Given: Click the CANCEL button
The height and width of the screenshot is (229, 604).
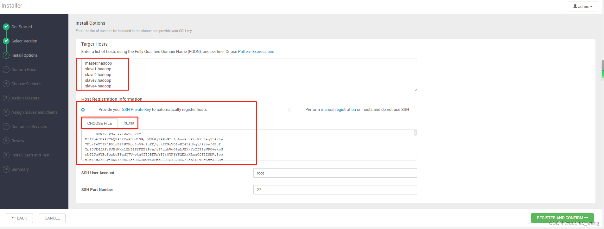Looking at the screenshot, I should tap(52, 218).
